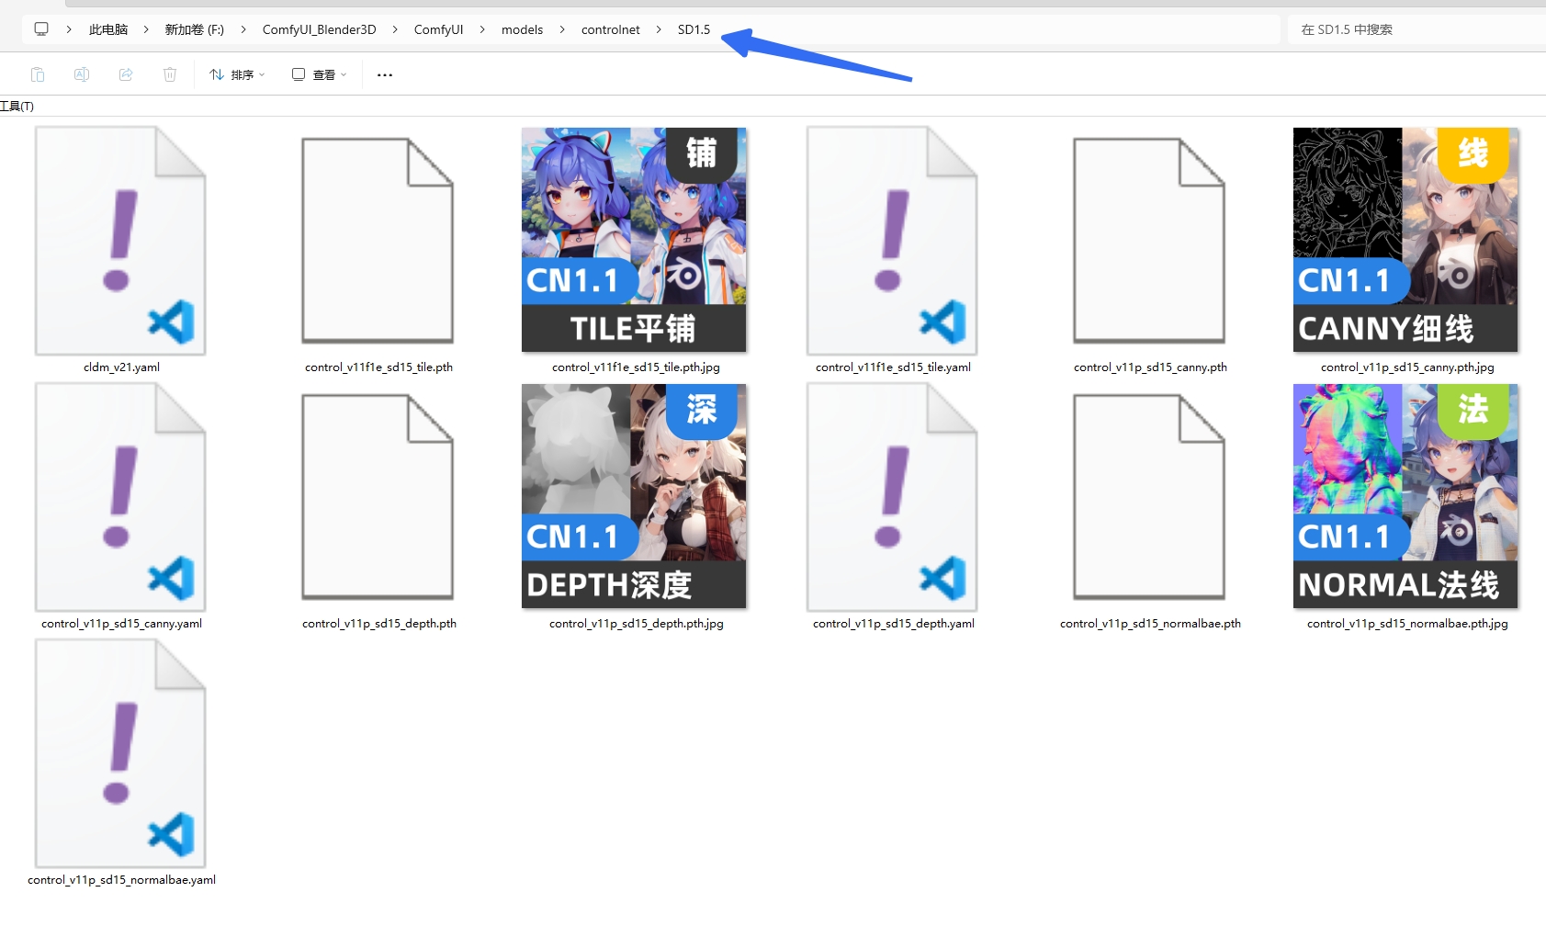Open the 查看 view dropdown
1546x926 pixels.
point(320,74)
